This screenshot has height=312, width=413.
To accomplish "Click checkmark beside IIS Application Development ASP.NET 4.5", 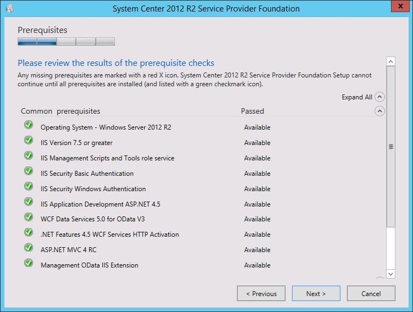I will (29, 202).
